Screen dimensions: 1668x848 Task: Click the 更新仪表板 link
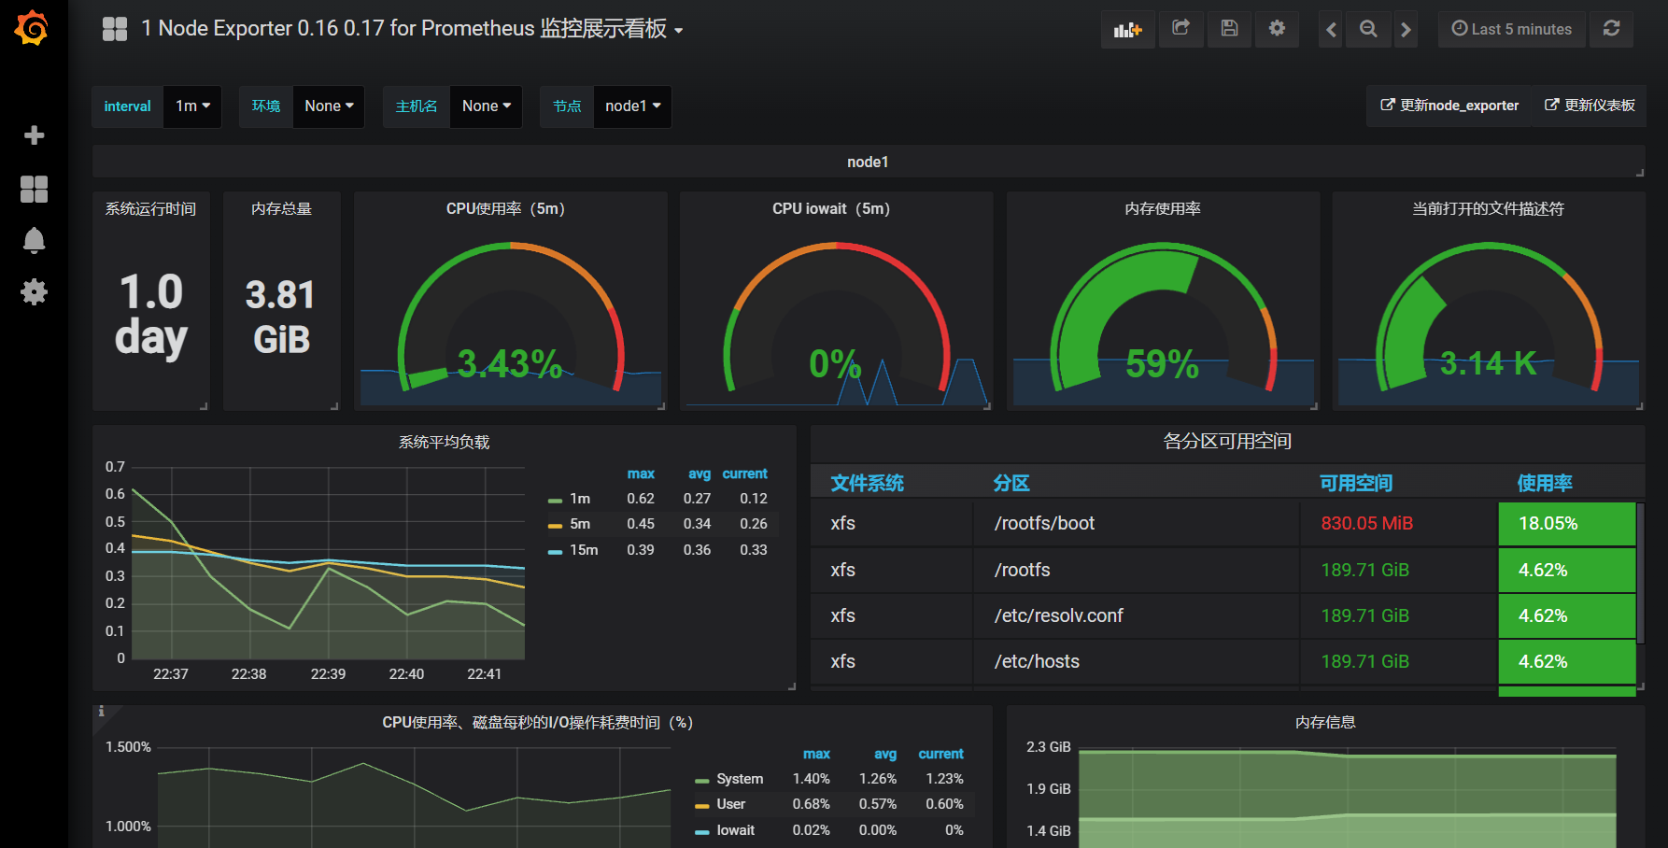pos(1590,106)
